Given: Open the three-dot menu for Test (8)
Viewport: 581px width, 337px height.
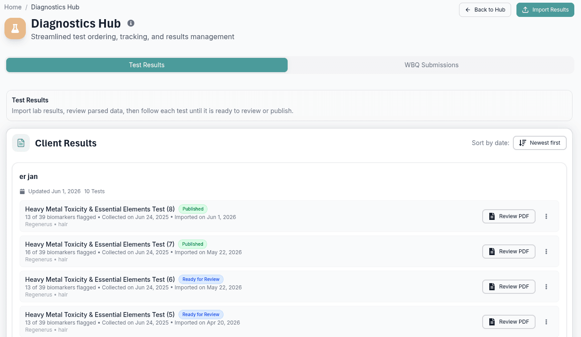Looking at the screenshot, I should point(546,216).
